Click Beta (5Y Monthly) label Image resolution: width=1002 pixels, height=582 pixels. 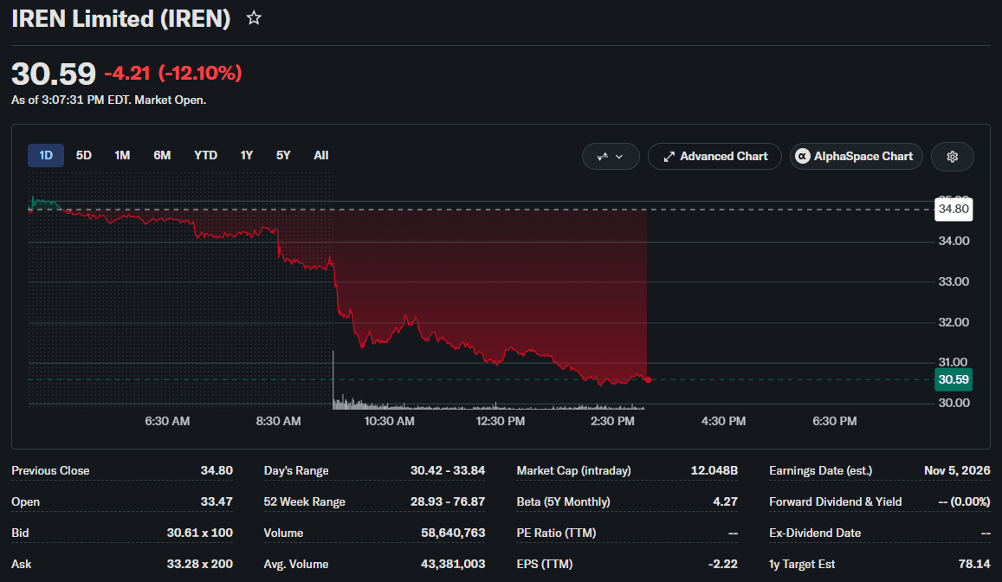[x=563, y=501]
